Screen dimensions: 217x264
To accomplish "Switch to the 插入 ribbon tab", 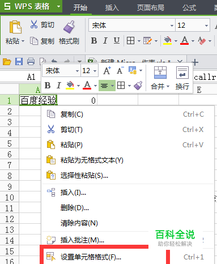I will (x=112, y=7).
